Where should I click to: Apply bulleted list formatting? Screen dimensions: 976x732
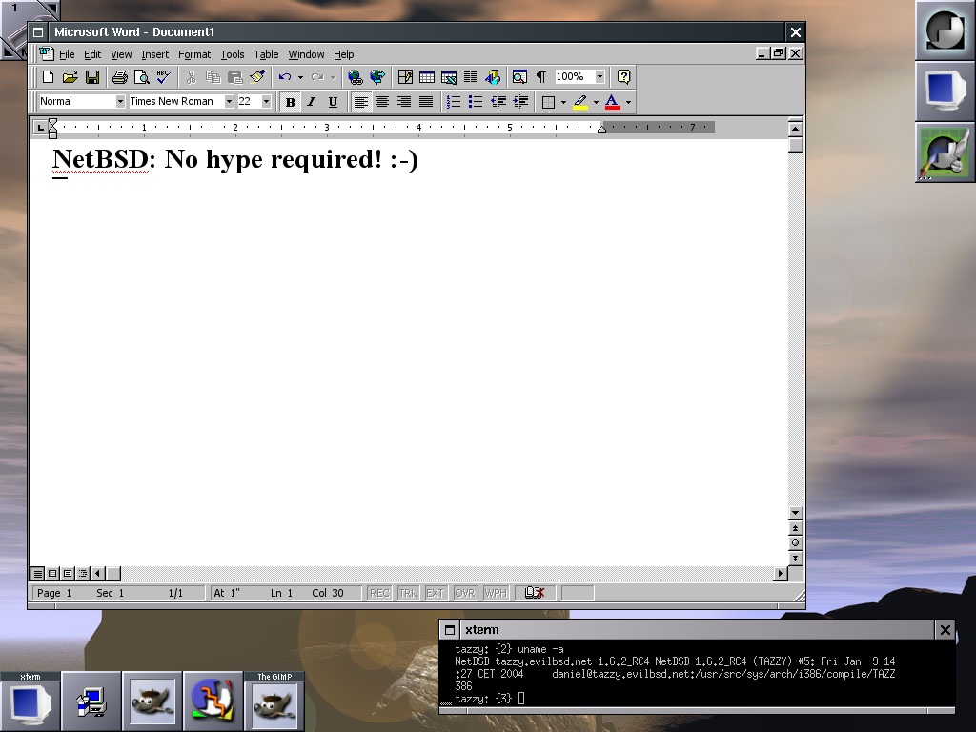click(x=476, y=101)
